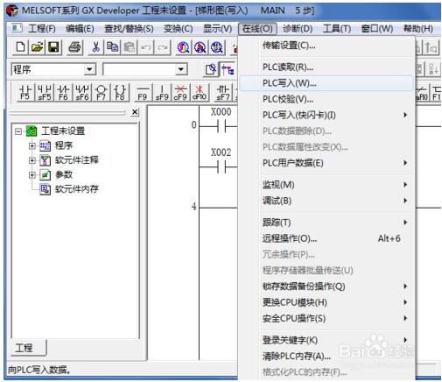Open 登录关键字(K) submenu

[326, 340]
